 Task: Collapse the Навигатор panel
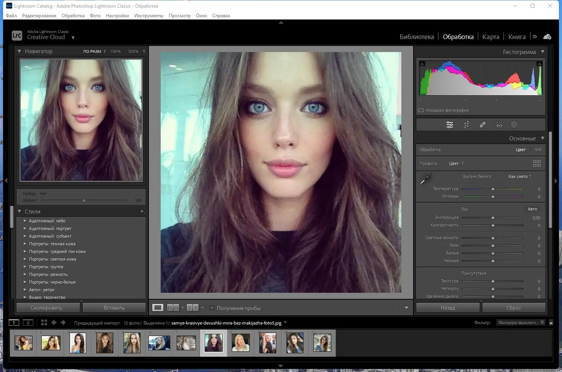click(x=19, y=51)
